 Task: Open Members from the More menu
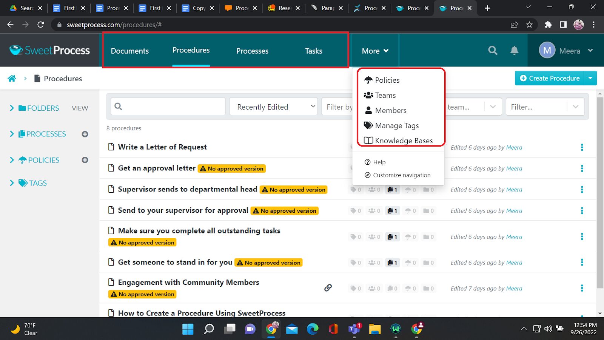(385, 110)
